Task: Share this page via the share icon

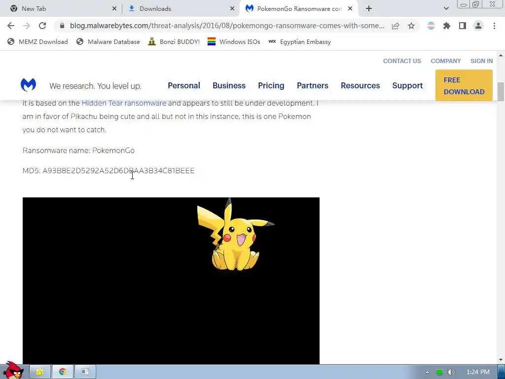Action: click(396, 26)
